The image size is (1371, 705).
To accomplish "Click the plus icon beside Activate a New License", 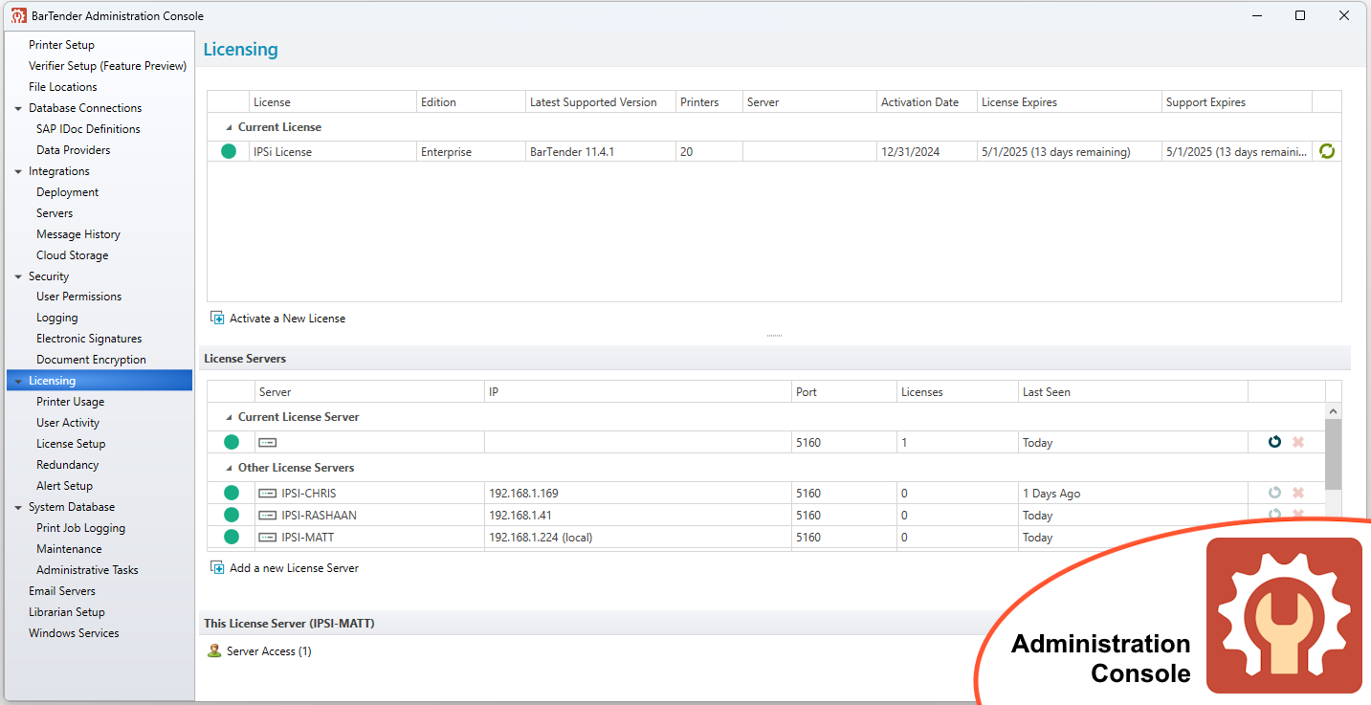I will pos(217,319).
